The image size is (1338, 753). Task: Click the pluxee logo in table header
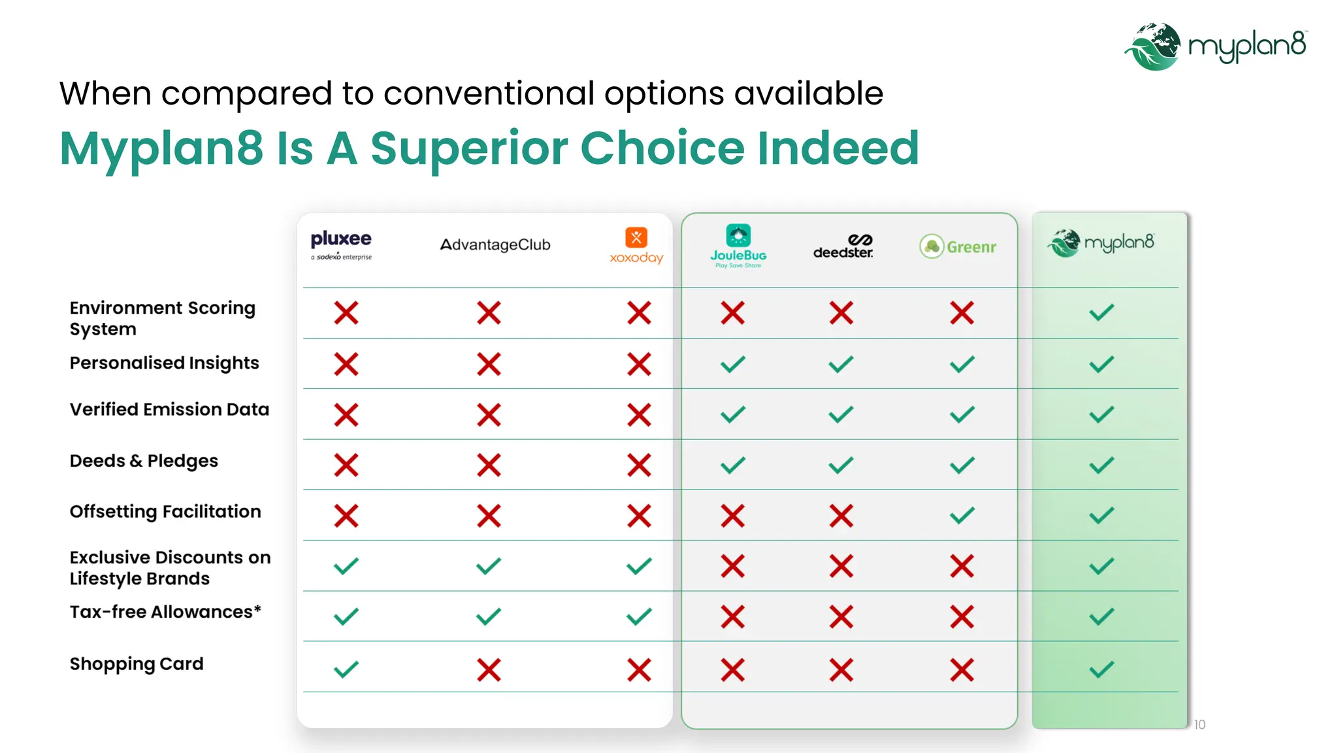(341, 245)
